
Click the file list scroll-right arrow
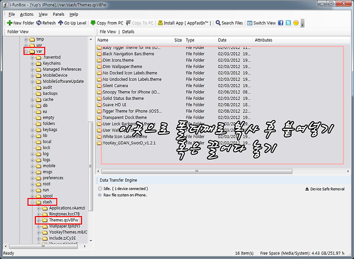[348, 171]
